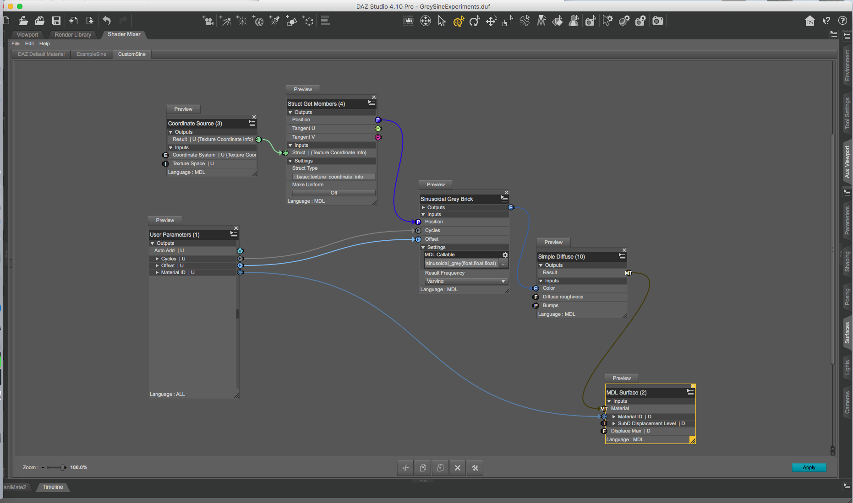The width and height of the screenshot is (853, 503).
Task: Open the Help menu in Shader Mixer
Action: 44,43
